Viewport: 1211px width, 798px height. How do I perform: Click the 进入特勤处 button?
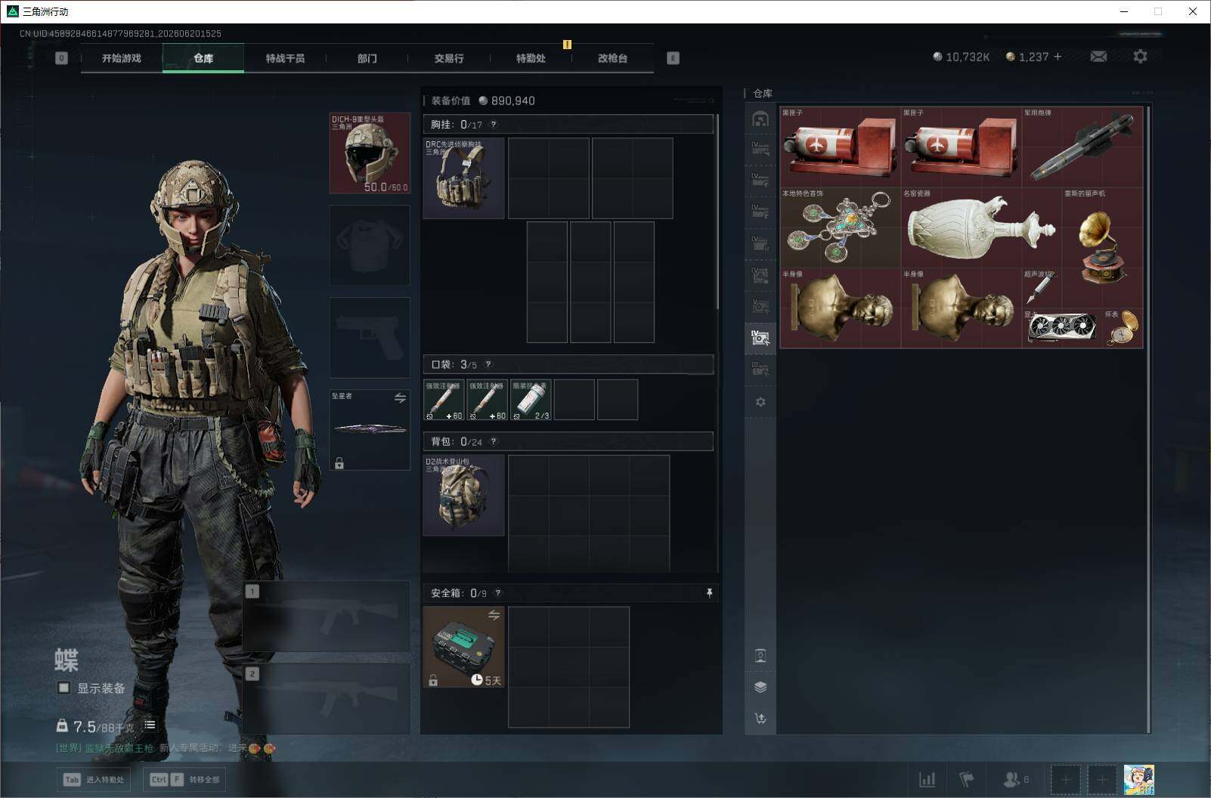coord(93,779)
